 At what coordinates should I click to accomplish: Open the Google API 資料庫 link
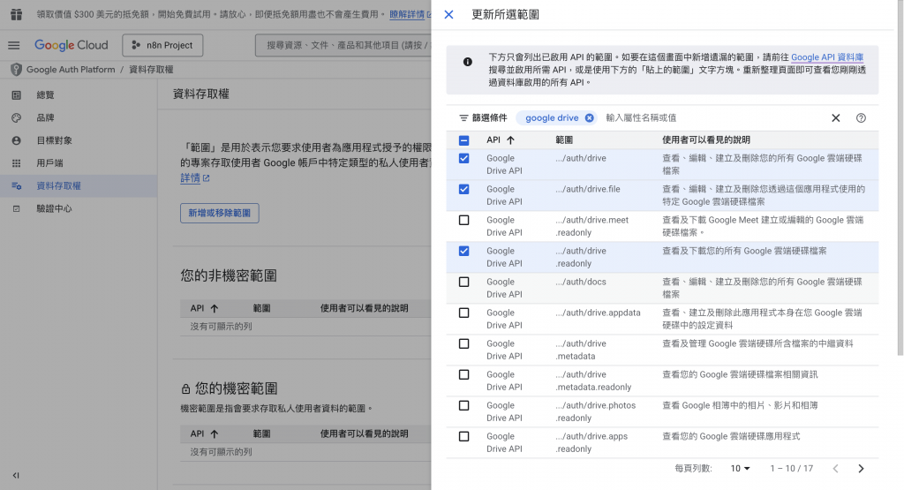tap(827, 57)
